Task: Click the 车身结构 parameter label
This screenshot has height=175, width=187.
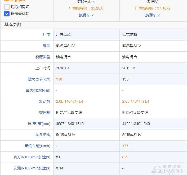Action: coord(43,135)
